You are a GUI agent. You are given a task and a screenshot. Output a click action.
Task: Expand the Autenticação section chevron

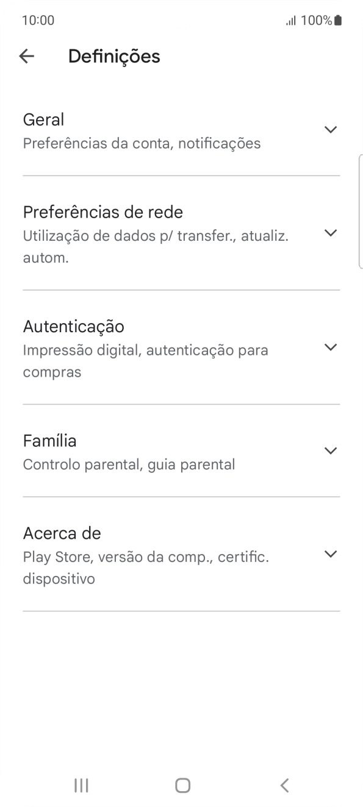[330, 347]
